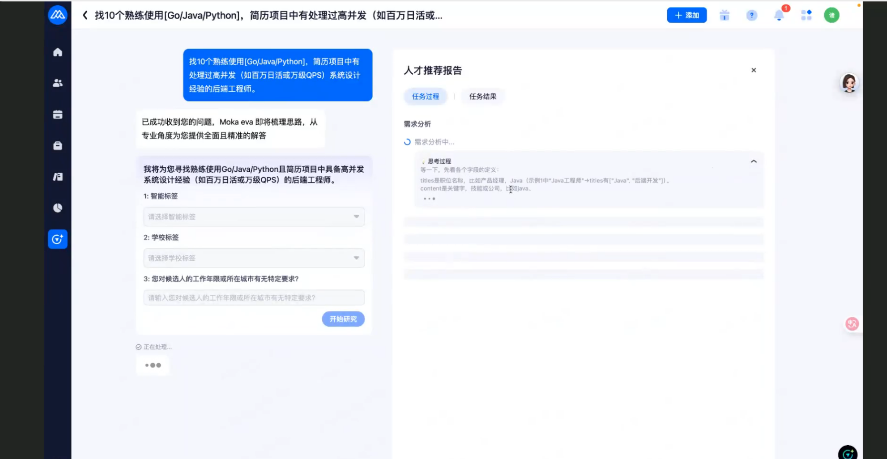Click the 思考过程 label
Image resolution: width=887 pixels, height=459 pixels.
click(439, 161)
